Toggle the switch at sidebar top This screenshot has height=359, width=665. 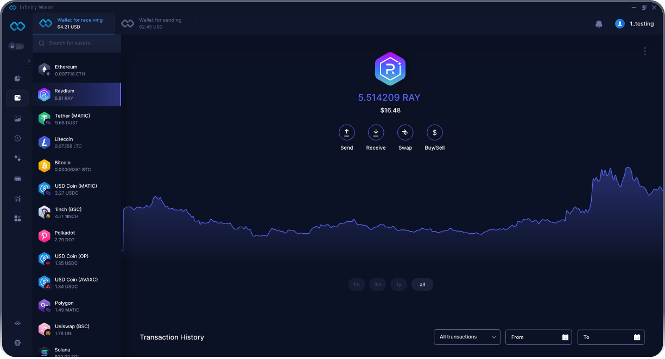point(16,46)
